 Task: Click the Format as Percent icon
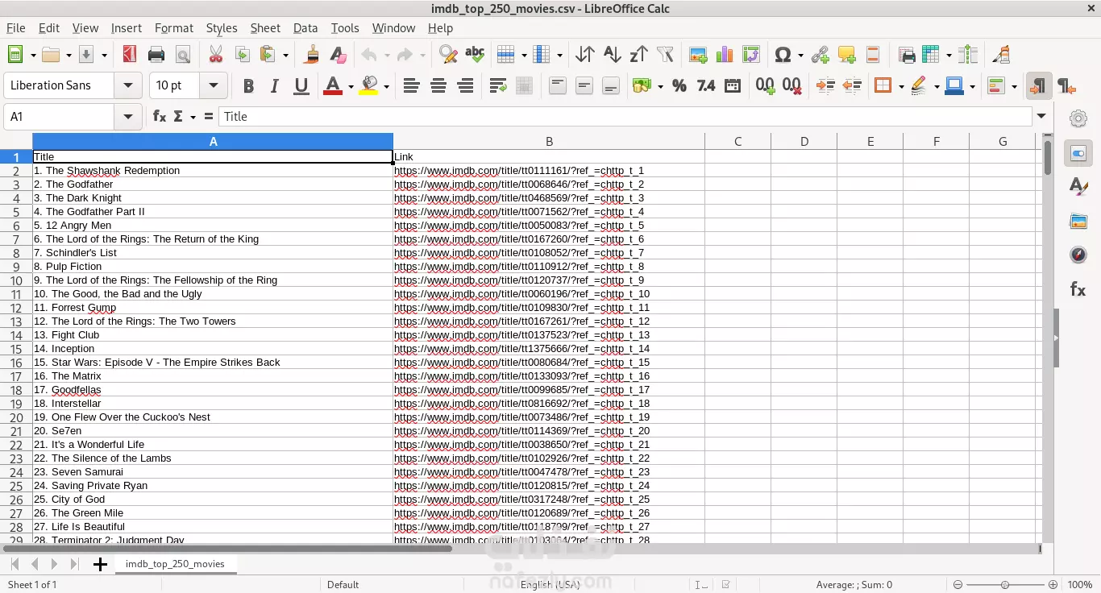[679, 85]
